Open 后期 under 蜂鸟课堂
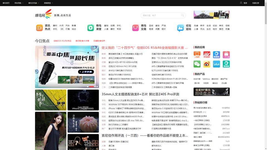Screen dimensions: 267x150 click(112, 26)
